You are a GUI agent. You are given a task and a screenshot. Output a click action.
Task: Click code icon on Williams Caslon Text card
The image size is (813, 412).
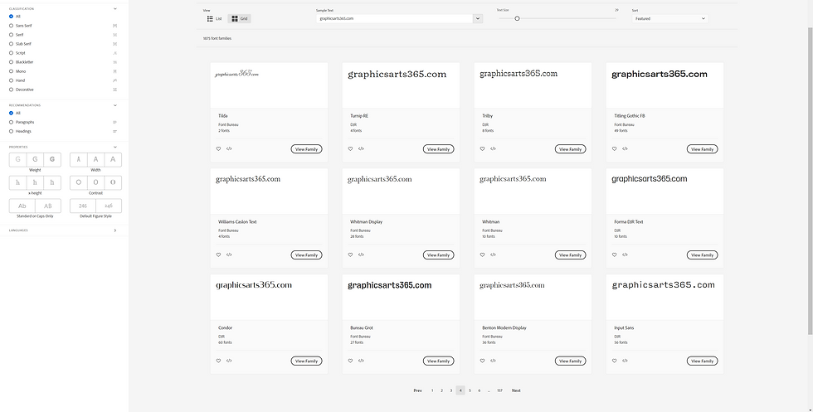coord(229,255)
